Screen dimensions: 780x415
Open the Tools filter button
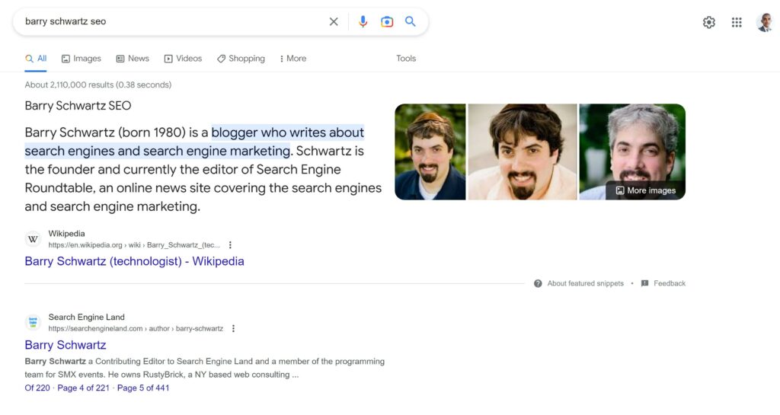[406, 59]
